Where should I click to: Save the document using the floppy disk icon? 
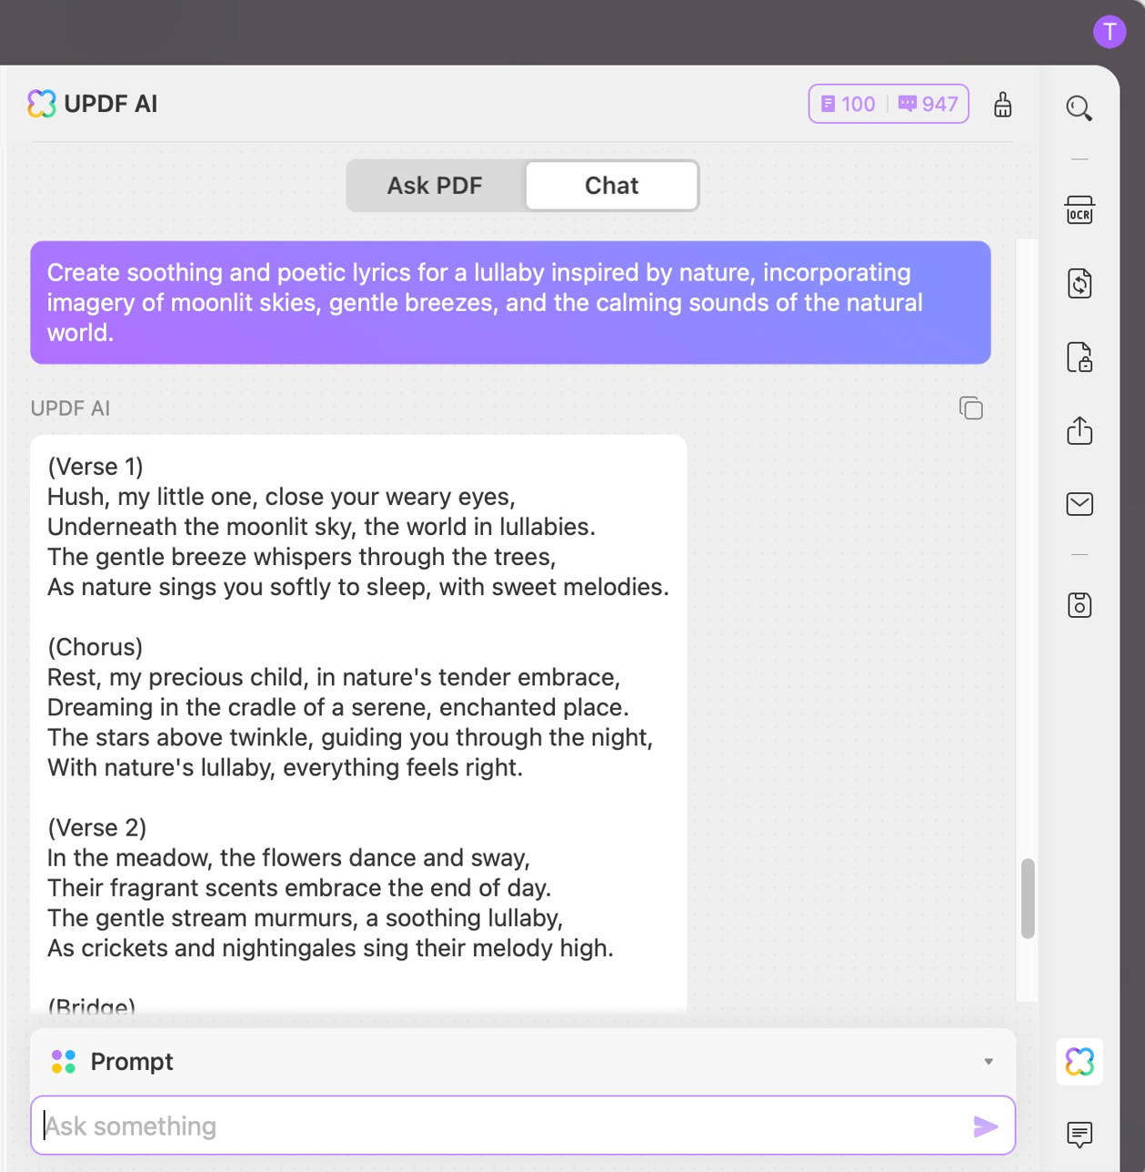click(x=1080, y=605)
